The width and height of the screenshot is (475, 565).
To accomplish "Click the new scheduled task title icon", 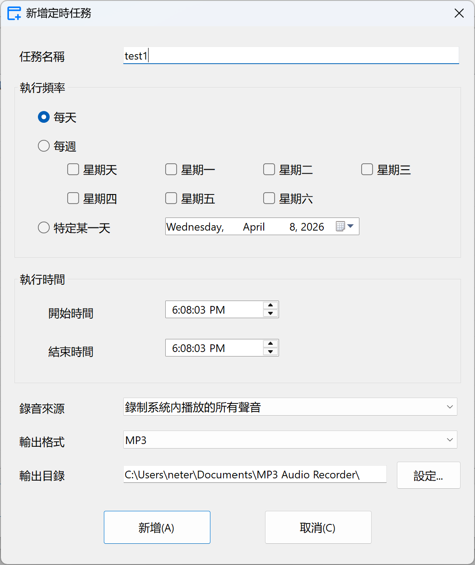I will (x=14, y=13).
